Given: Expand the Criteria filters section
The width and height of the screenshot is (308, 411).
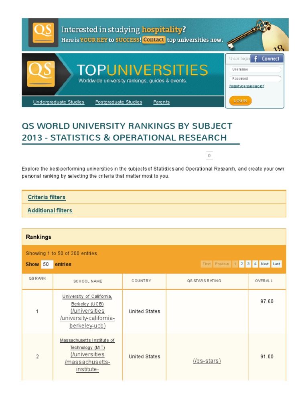Looking at the screenshot, I should point(47,197).
